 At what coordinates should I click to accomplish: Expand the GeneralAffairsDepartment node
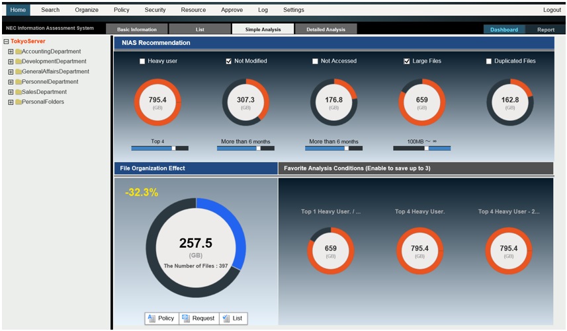coord(11,72)
